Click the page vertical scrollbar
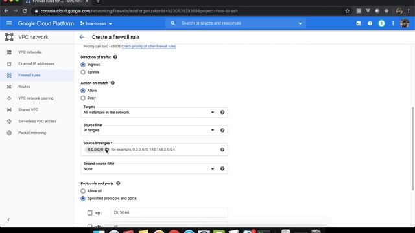 (412, 148)
